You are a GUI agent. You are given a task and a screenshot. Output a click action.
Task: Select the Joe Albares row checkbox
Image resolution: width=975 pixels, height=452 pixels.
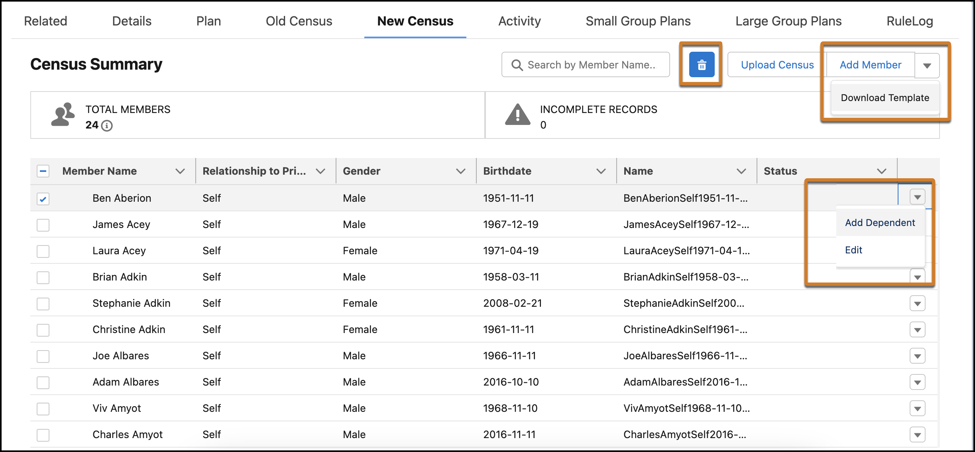pyautogui.click(x=43, y=356)
